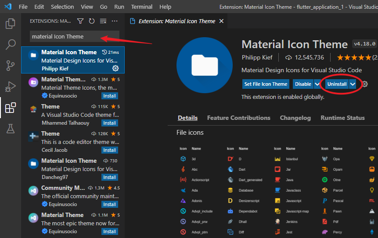
Task: Open the Selection menu
Action: point(62,7)
